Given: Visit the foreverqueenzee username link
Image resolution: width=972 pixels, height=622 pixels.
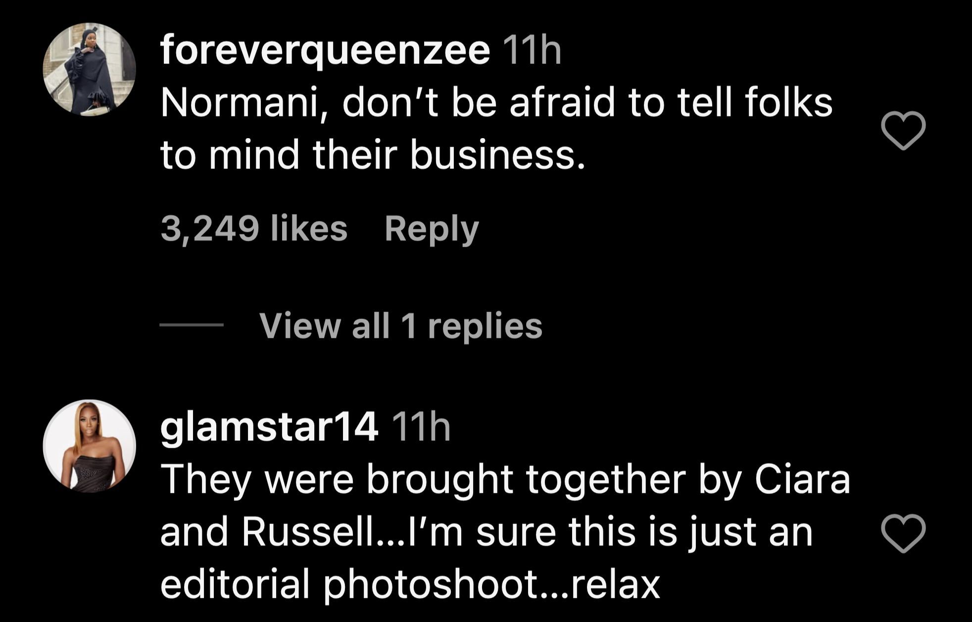Looking at the screenshot, I should 325,51.
